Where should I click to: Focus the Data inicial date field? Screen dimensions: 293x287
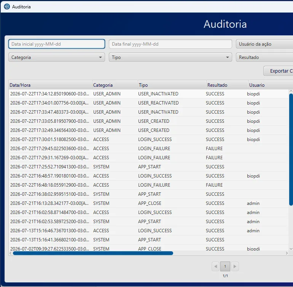click(x=57, y=44)
